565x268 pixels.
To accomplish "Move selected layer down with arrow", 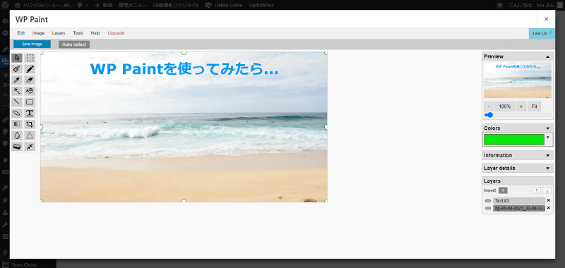I will coord(547,190).
